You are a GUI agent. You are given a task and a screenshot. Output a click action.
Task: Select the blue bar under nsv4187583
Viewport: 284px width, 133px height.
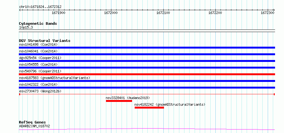point(147,81)
